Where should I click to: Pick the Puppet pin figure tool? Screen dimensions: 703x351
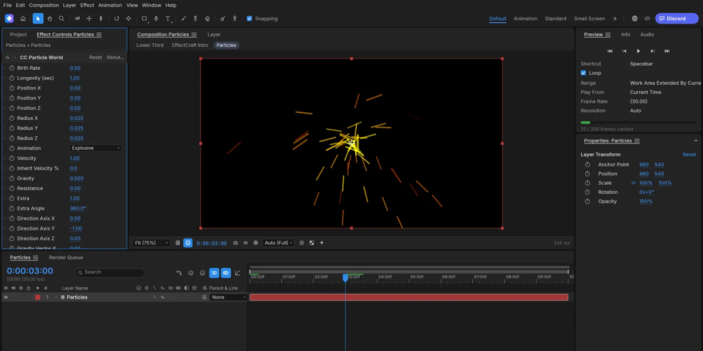tap(234, 19)
